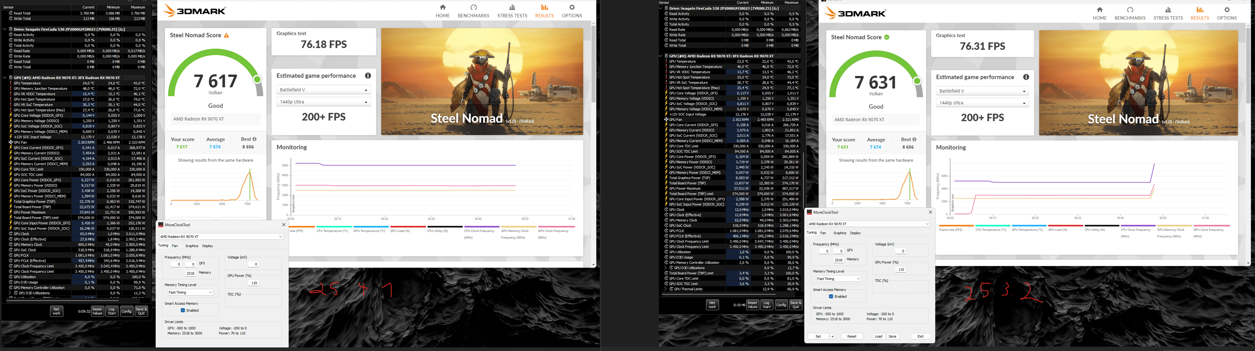This screenshot has height=351, width=1255.
Task: Click Save in MoreClockTool
Action: (x=892, y=336)
